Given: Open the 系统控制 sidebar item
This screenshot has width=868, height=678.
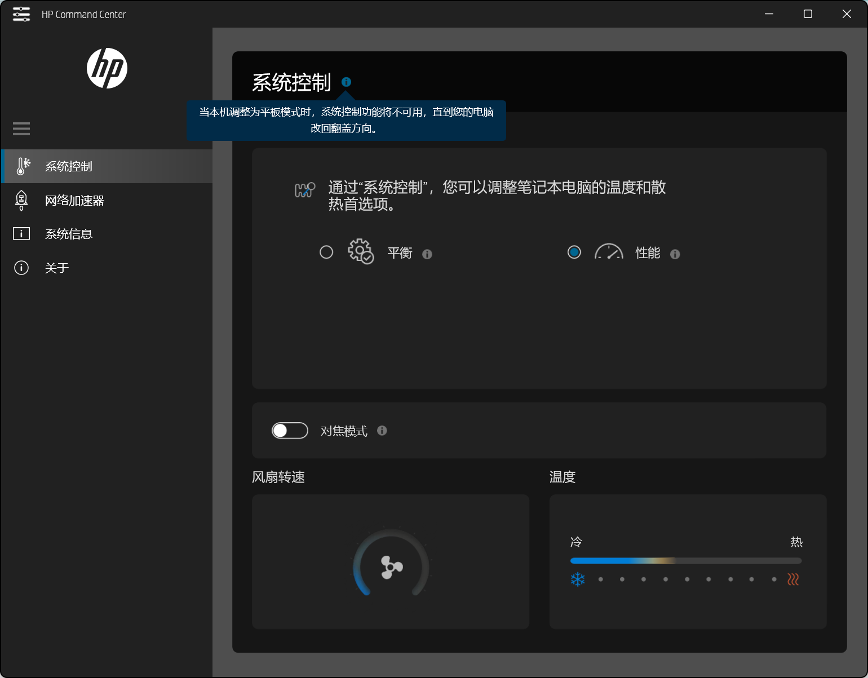Looking at the screenshot, I should pyautogui.click(x=107, y=166).
